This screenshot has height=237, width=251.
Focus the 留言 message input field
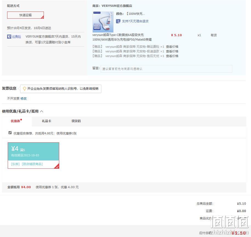[x=167, y=69]
